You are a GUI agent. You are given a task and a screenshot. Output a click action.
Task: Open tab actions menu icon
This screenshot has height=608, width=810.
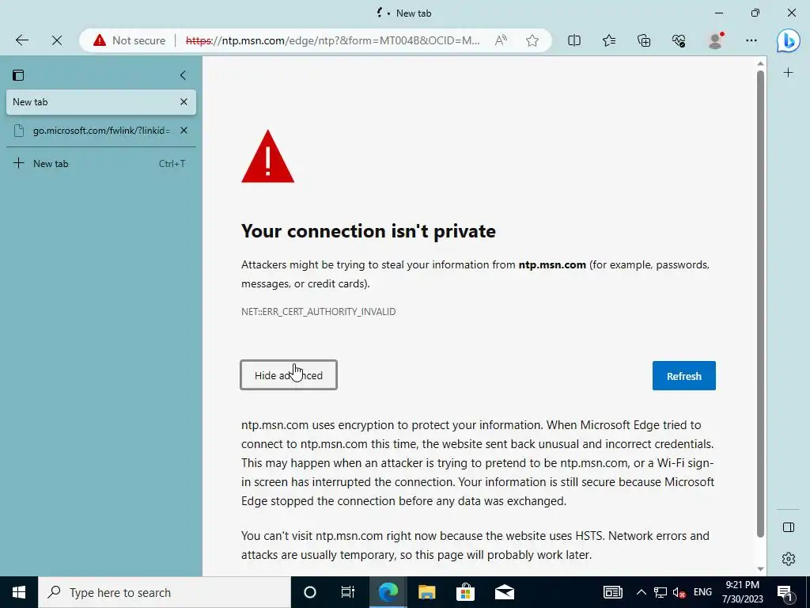point(18,75)
